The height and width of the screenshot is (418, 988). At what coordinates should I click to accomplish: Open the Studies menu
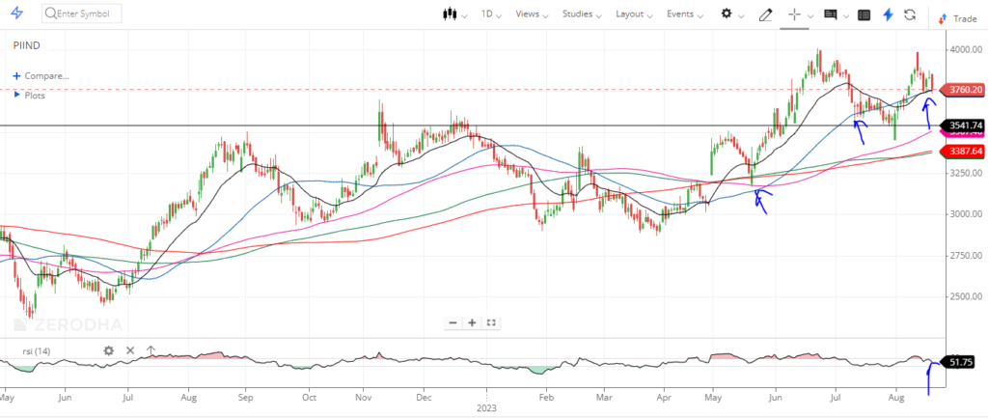click(582, 14)
